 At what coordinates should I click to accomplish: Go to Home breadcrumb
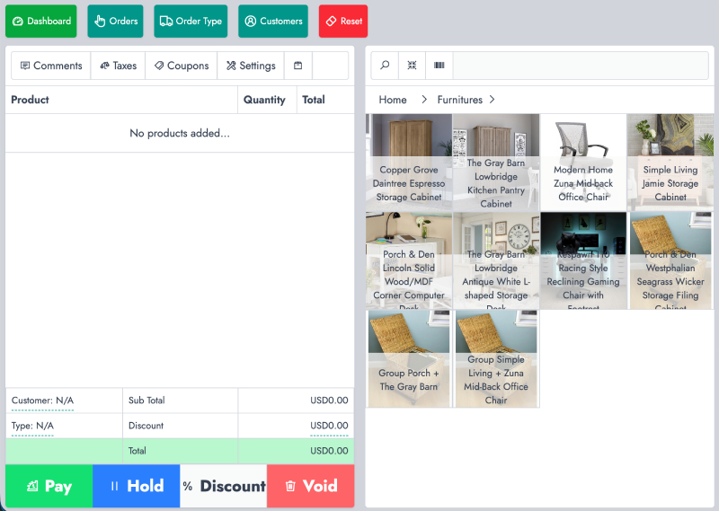click(x=393, y=100)
